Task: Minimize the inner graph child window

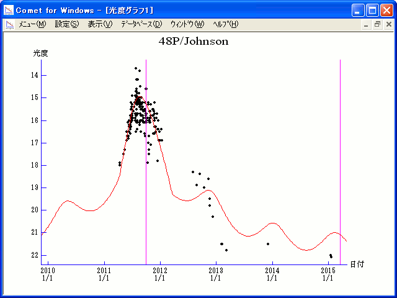Action: (x=367, y=24)
